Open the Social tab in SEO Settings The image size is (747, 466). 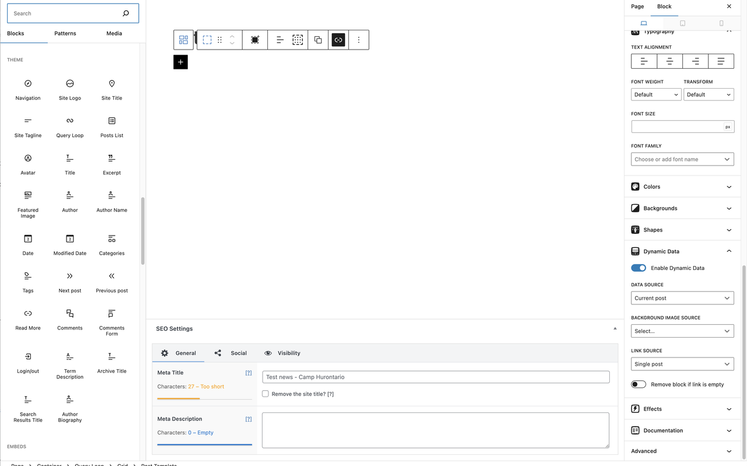[x=231, y=353]
